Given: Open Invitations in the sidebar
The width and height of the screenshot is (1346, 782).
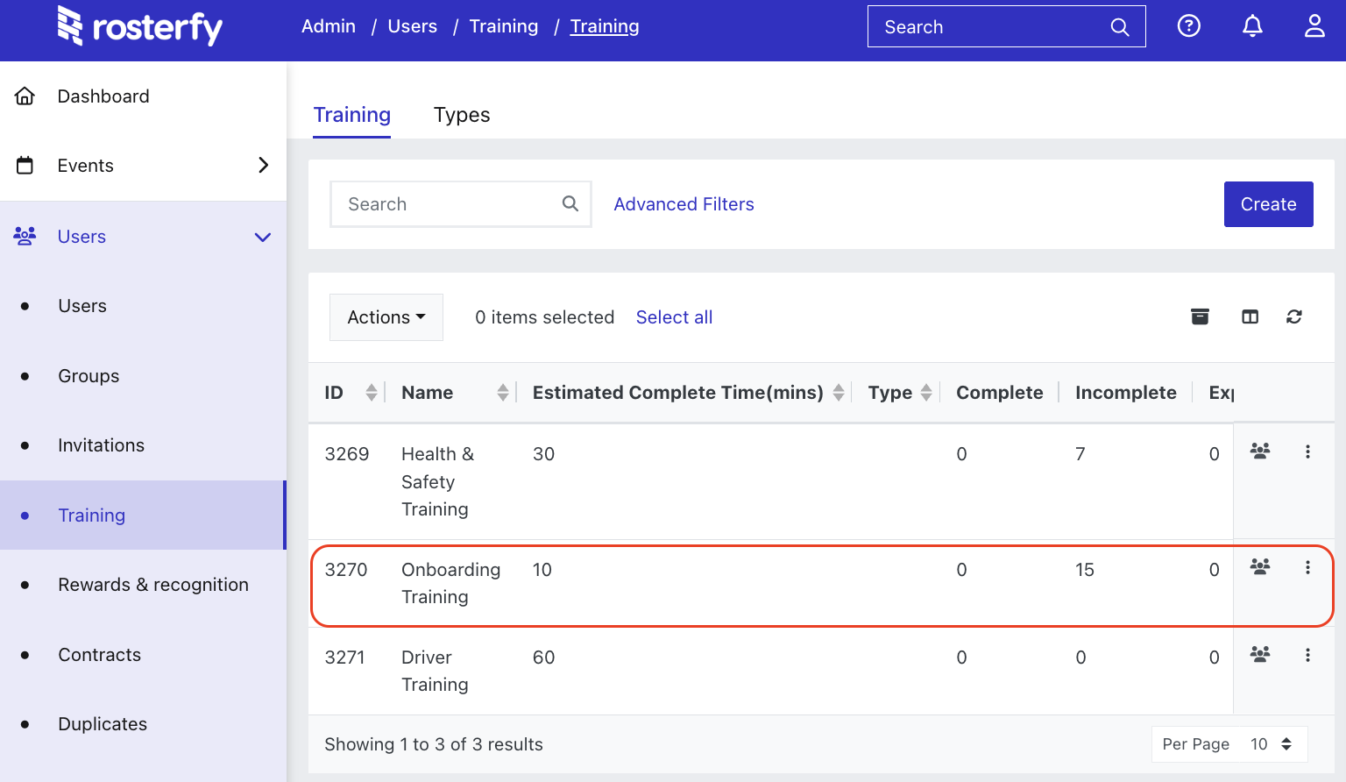Looking at the screenshot, I should point(101,445).
